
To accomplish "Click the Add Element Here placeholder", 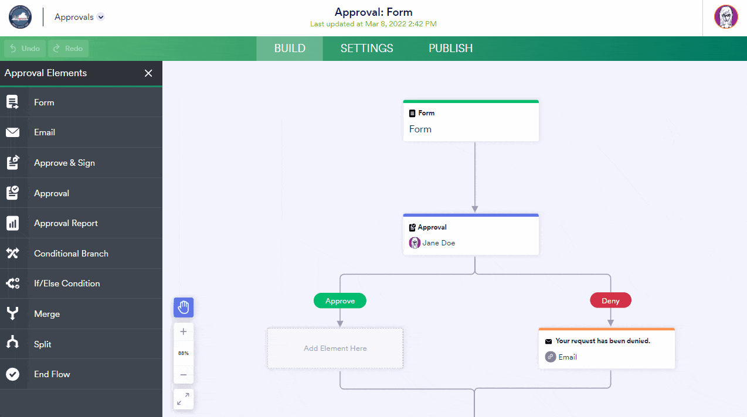I will [335, 348].
